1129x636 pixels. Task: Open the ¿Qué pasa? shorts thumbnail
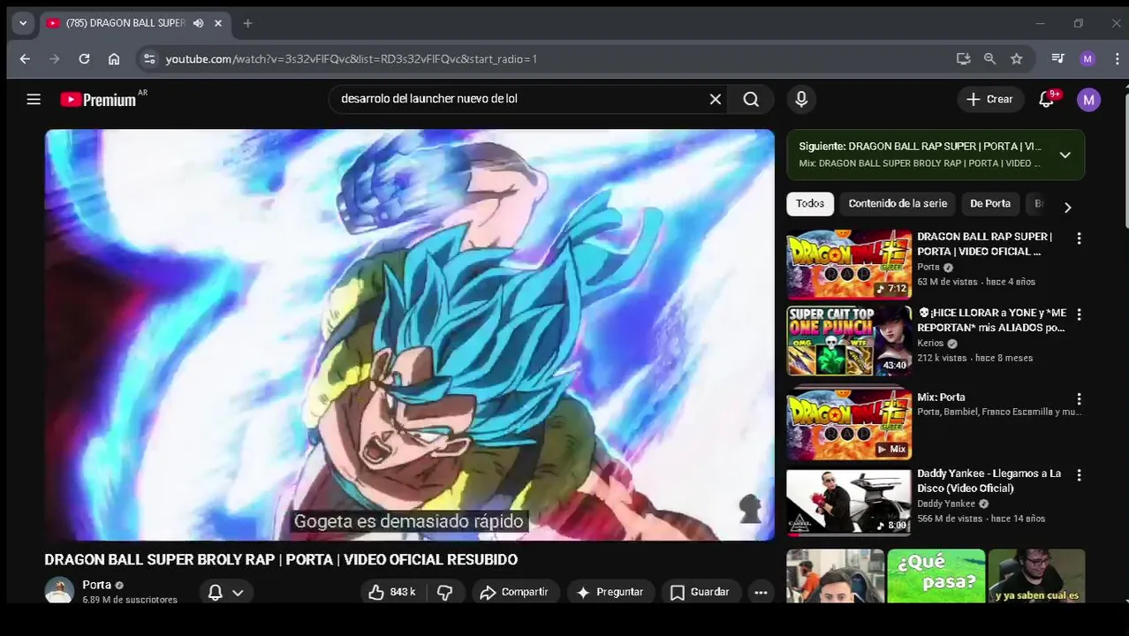[936, 576]
